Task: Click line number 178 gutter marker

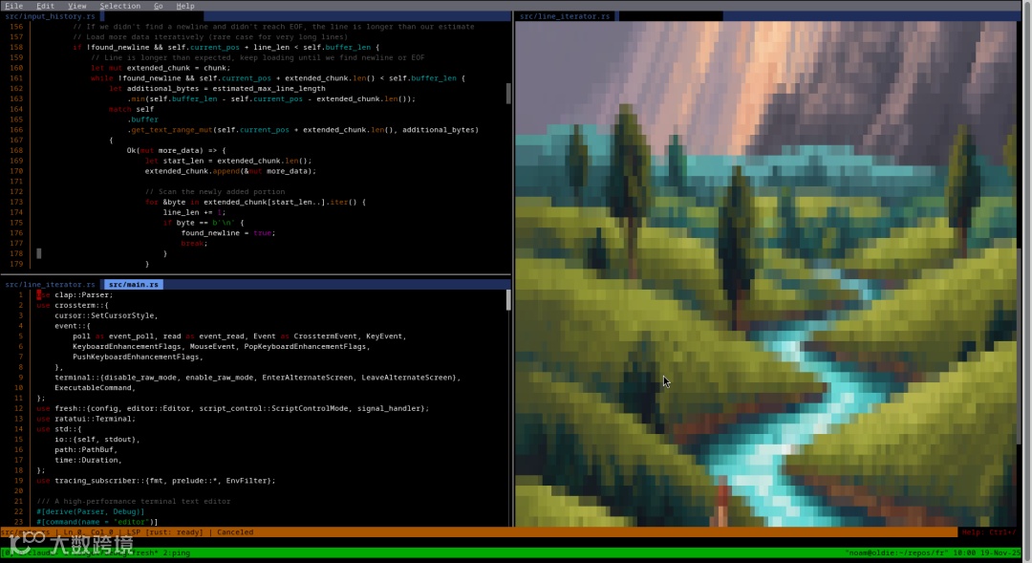Action: 39,253
